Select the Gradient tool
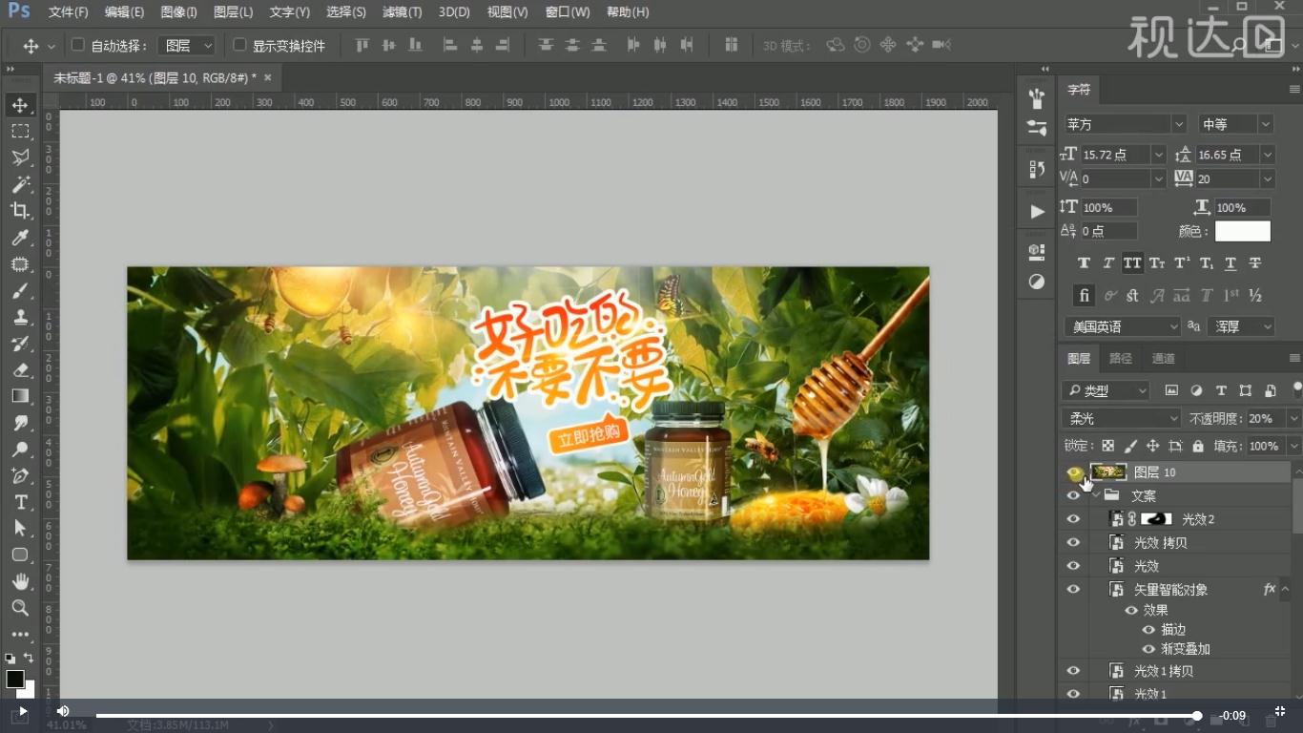Viewport: 1303px width, 733px height. pos(20,396)
